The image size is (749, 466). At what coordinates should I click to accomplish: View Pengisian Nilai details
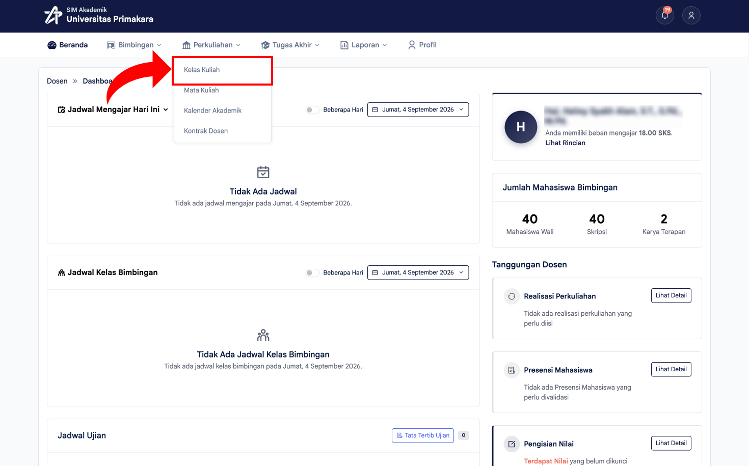pos(671,443)
